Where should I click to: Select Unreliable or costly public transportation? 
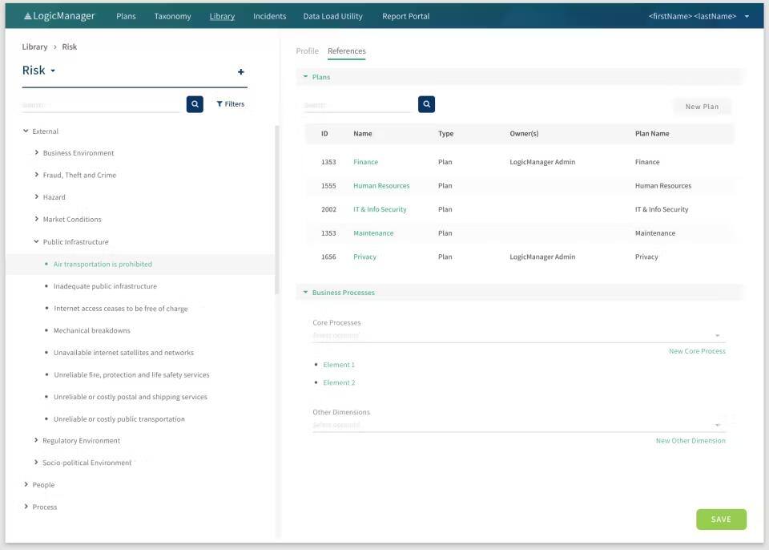tap(119, 419)
